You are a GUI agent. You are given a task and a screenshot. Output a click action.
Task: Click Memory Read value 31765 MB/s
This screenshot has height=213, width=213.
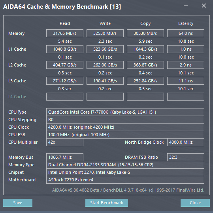coord(65,33)
